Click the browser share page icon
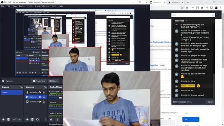This screenshot has height=126, width=224. (x=182, y=8)
